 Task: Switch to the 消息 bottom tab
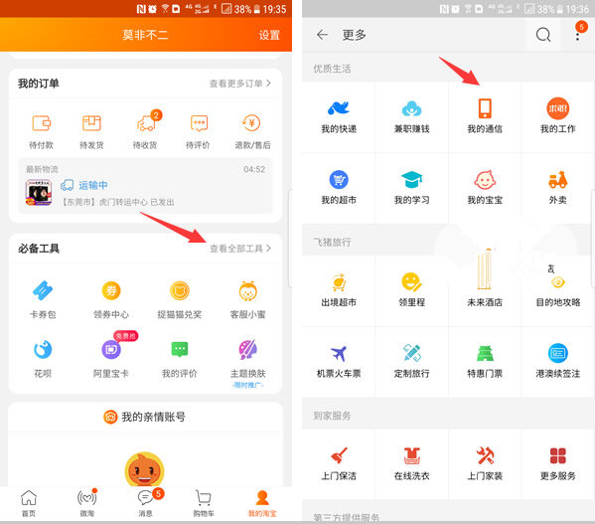pos(146,503)
